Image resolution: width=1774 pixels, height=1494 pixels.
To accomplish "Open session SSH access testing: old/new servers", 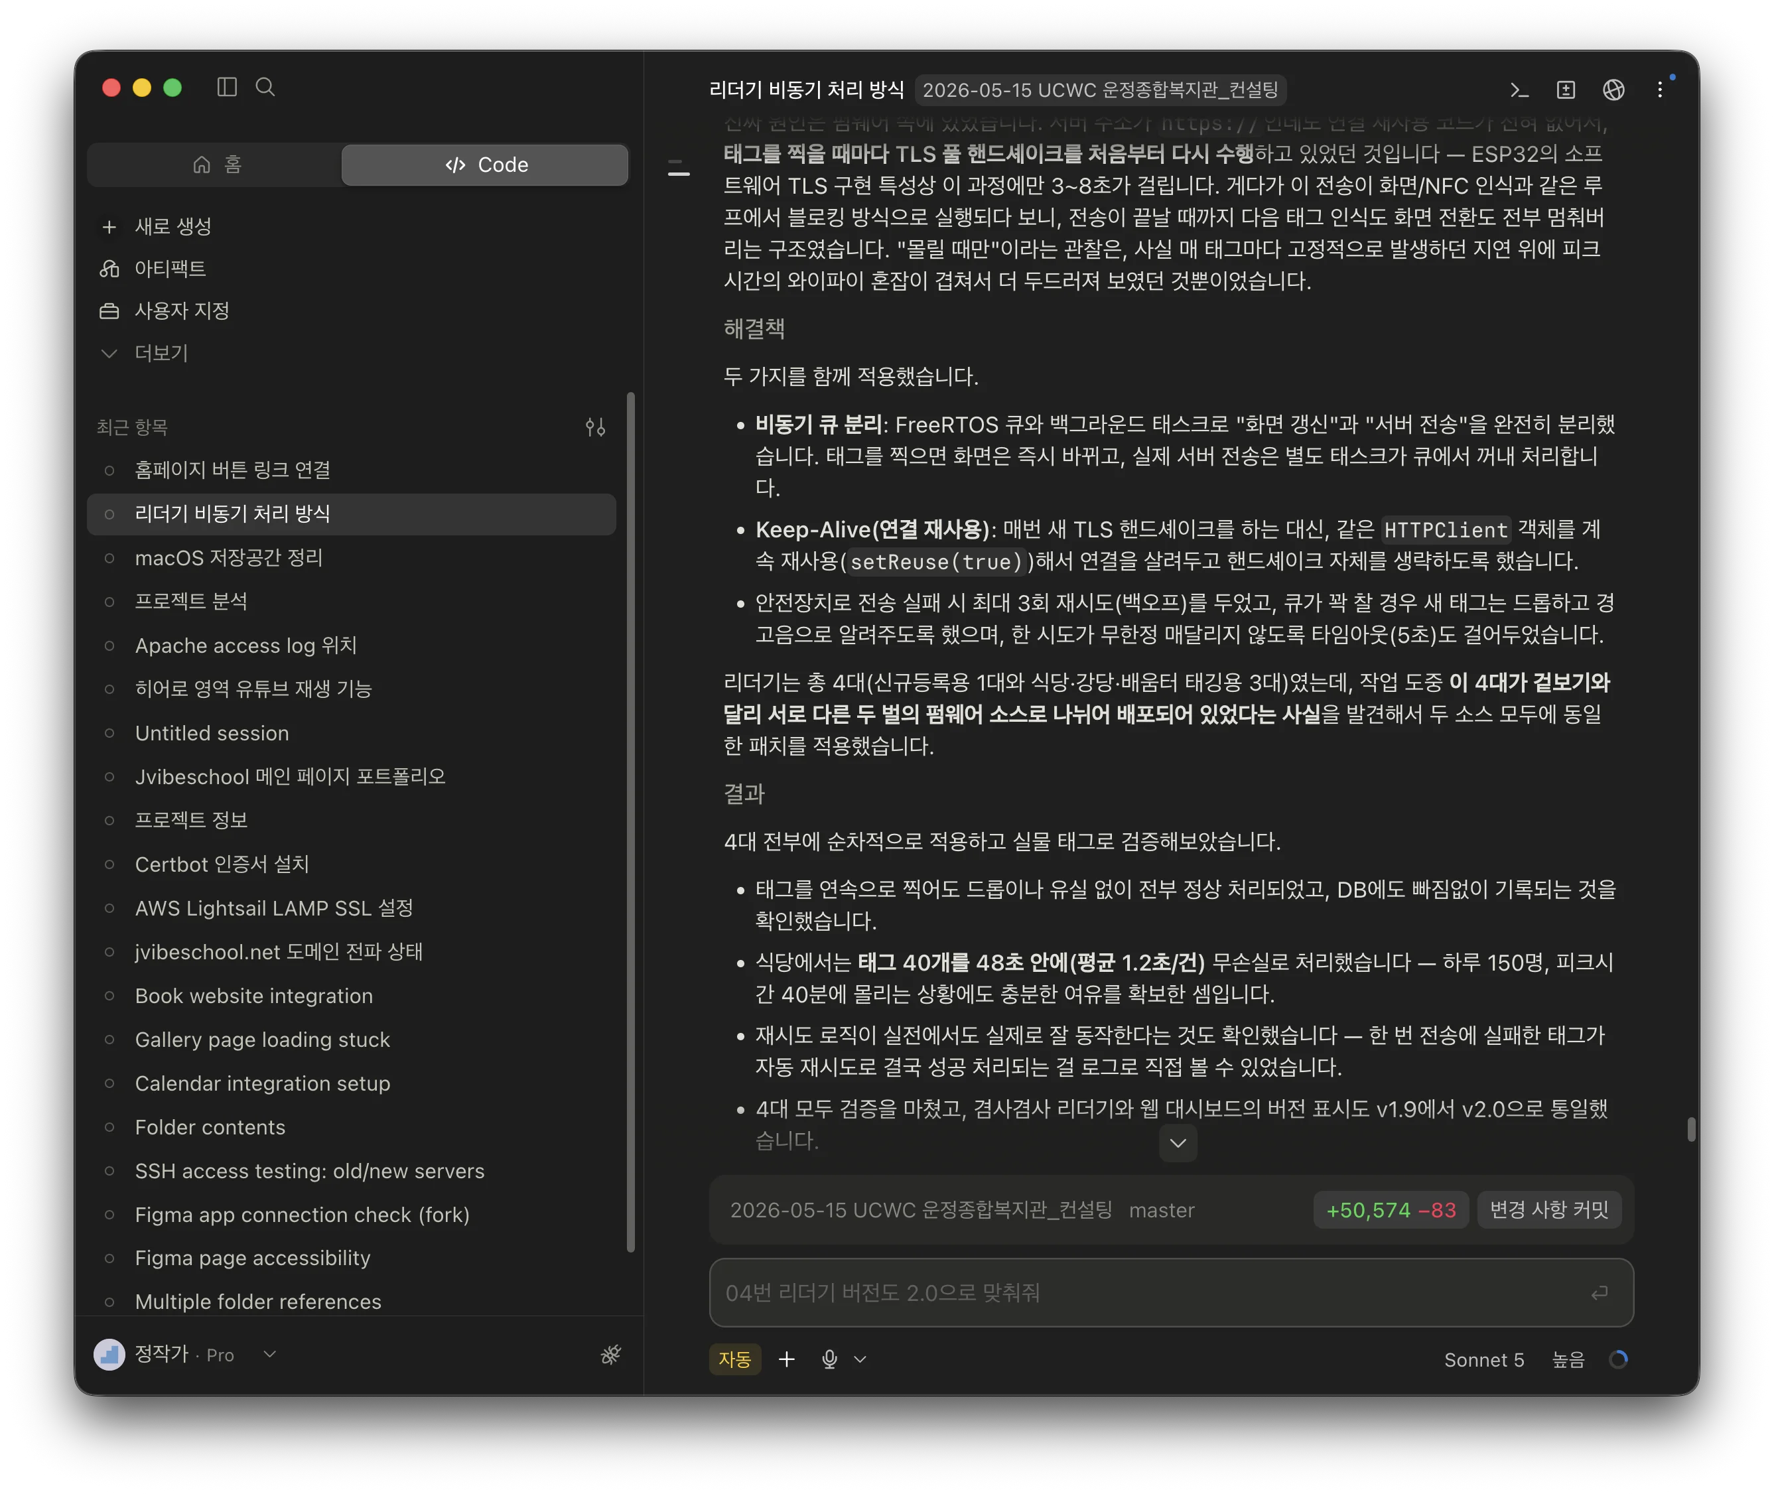I will pos(352,1172).
